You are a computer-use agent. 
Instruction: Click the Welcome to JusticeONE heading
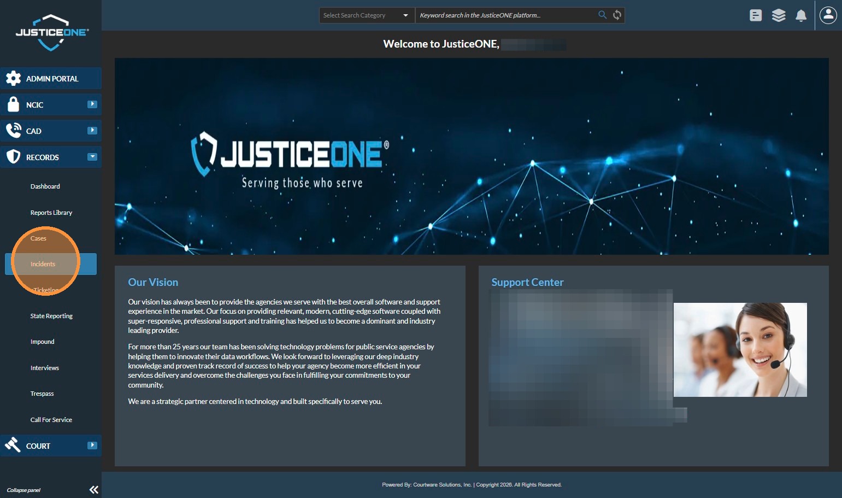441,44
